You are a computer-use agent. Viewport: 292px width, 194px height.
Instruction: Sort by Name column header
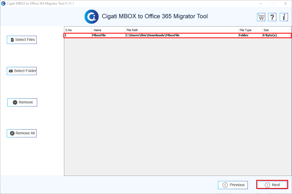pyautogui.click(x=108, y=30)
